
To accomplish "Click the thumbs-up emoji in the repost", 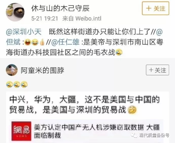I will 42,42.
